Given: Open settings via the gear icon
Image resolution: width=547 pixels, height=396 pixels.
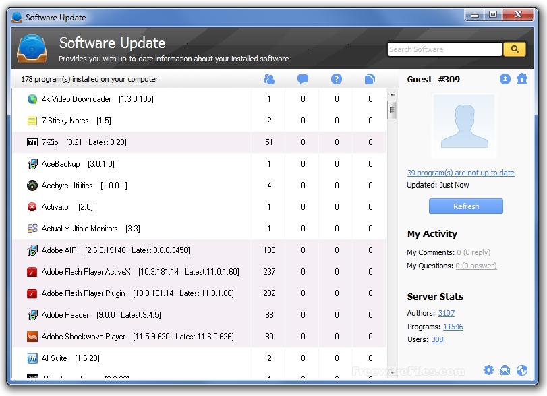Looking at the screenshot, I should (488, 370).
